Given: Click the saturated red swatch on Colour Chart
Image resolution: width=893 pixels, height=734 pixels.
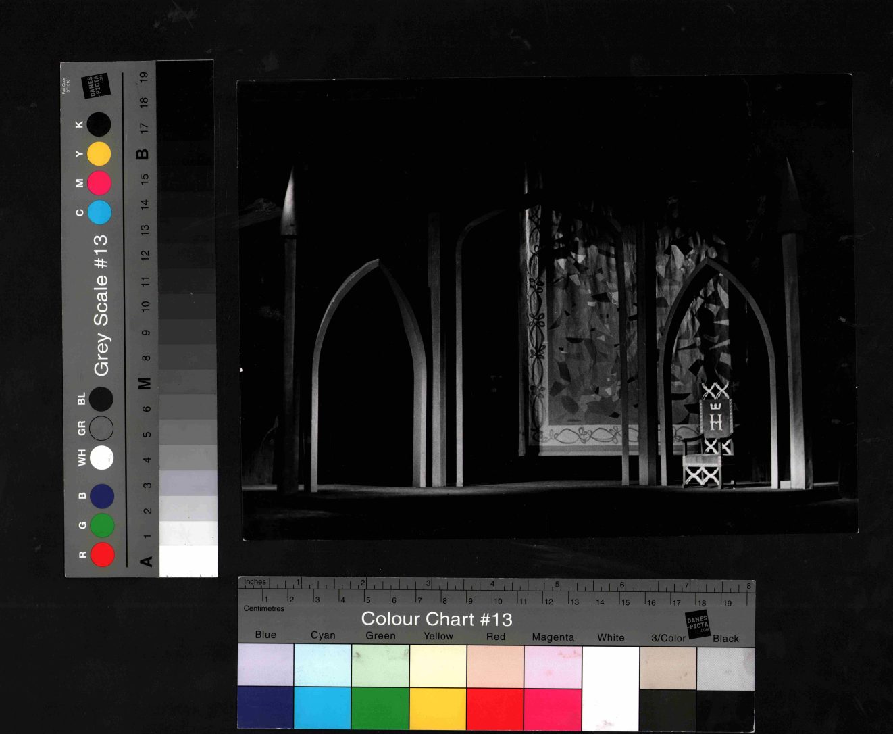Looking at the screenshot, I should coord(495,708).
